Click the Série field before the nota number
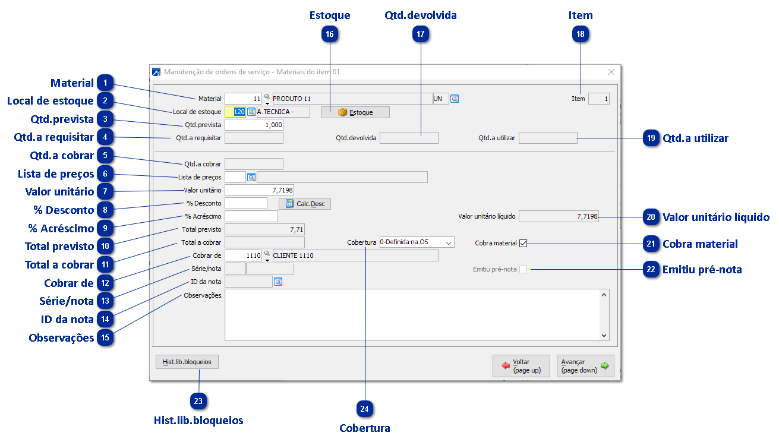 click(235, 269)
